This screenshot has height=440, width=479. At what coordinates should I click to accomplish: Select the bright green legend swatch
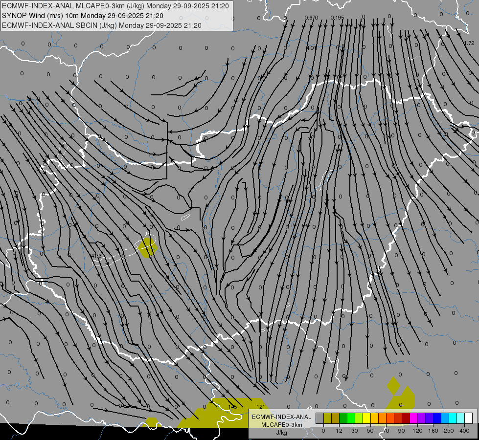click(x=351, y=418)
